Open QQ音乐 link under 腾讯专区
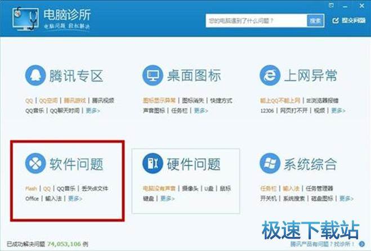This screenshot has width=371, height=251. (34, 110)
